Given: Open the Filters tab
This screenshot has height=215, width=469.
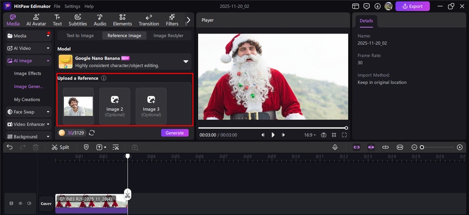Looking at the screenshot, I should pyautogui.click(x=172, y=20).
